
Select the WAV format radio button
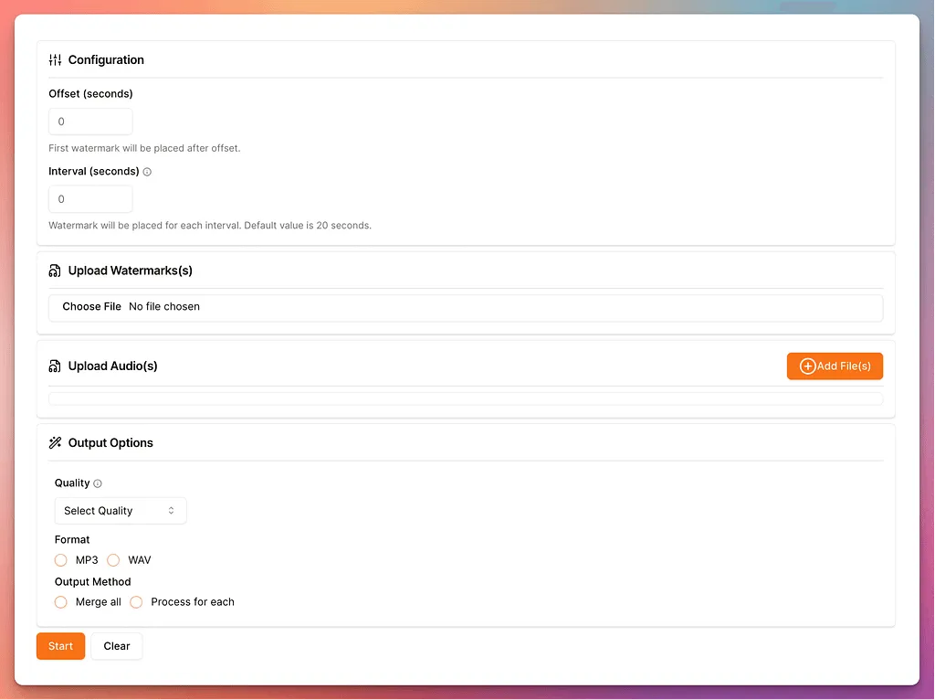click(x=113, y=560)
